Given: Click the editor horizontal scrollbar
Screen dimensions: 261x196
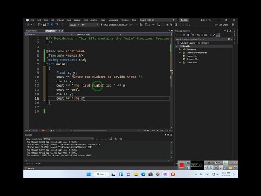Looking at the screenshot, I should tap(90, 130).
